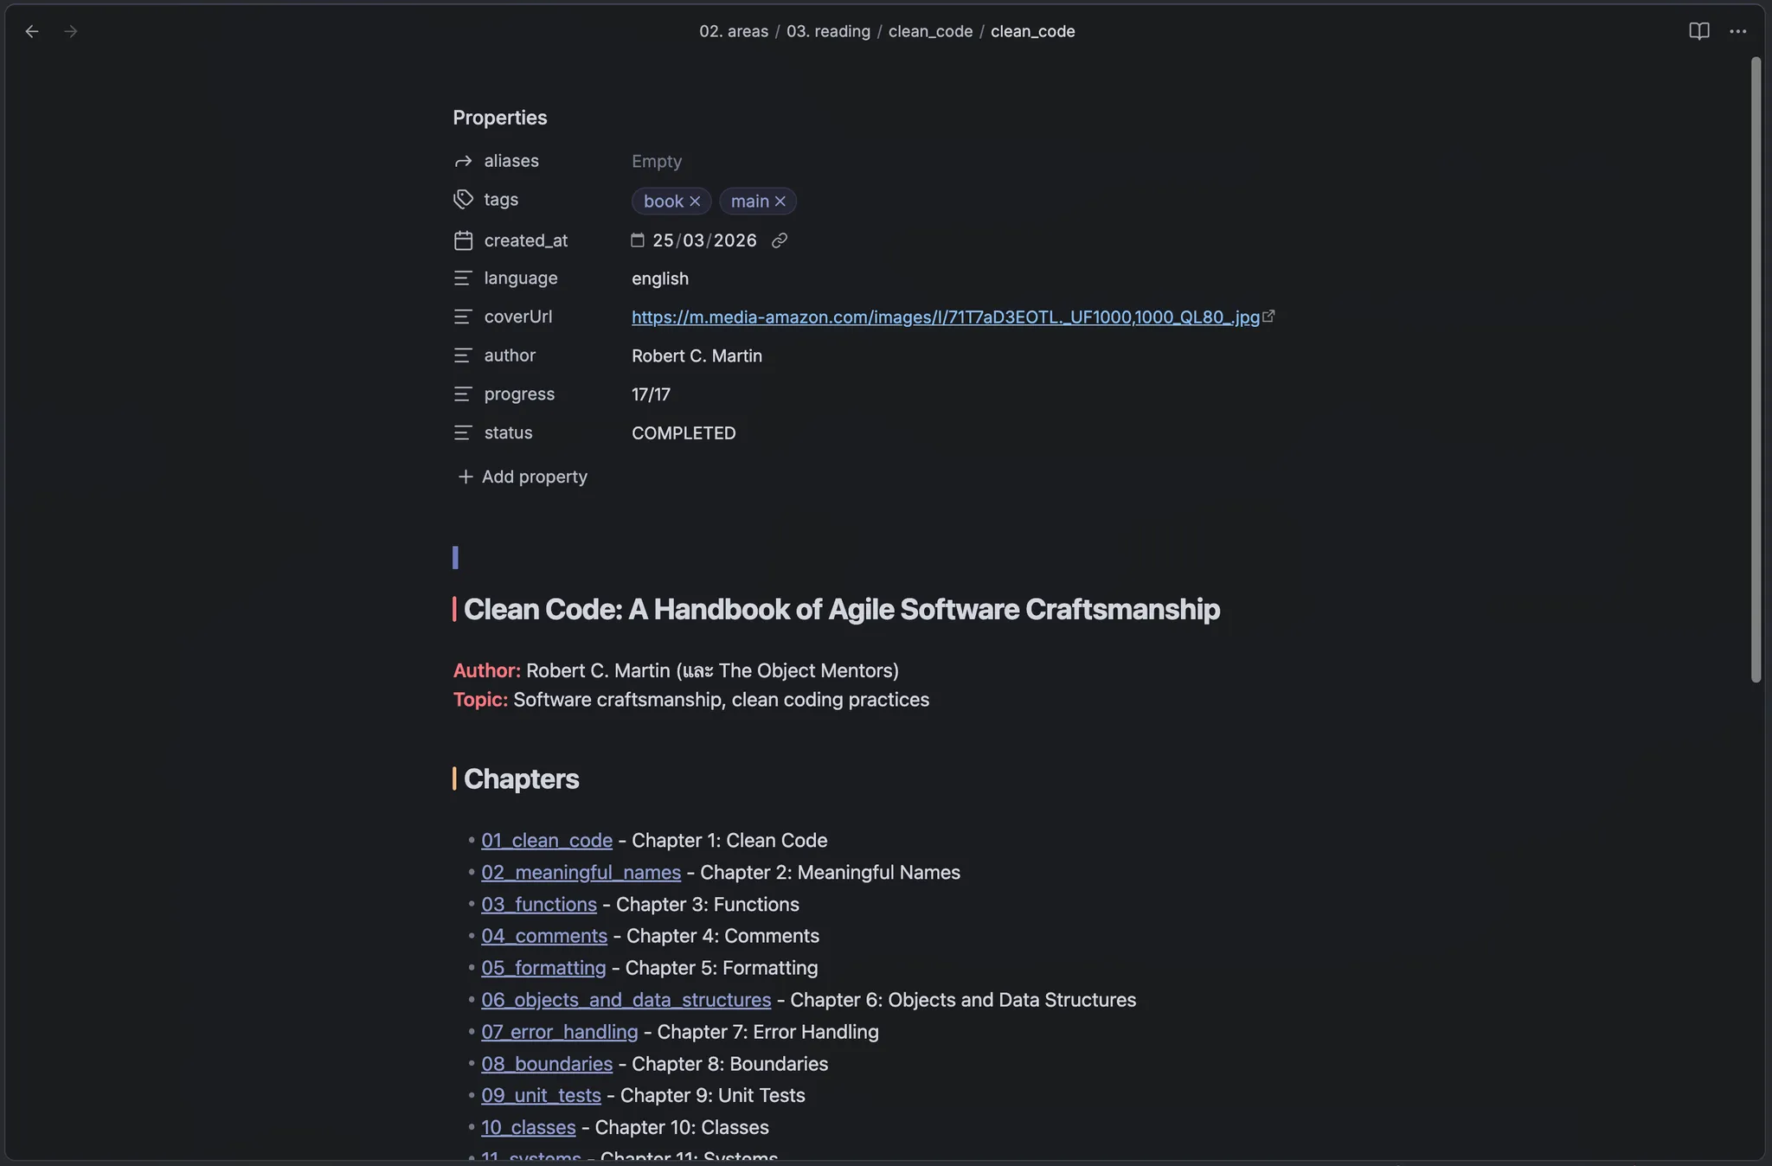Navigate forward with the right arrow

(x=71, y=32)
